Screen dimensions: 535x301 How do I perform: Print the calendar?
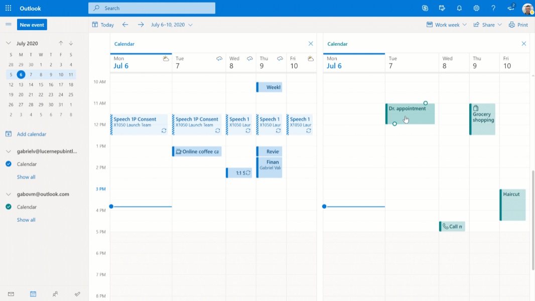point(518,25)
